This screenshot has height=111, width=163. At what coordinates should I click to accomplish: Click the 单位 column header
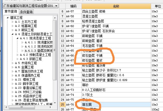click(x=157, y=6)
